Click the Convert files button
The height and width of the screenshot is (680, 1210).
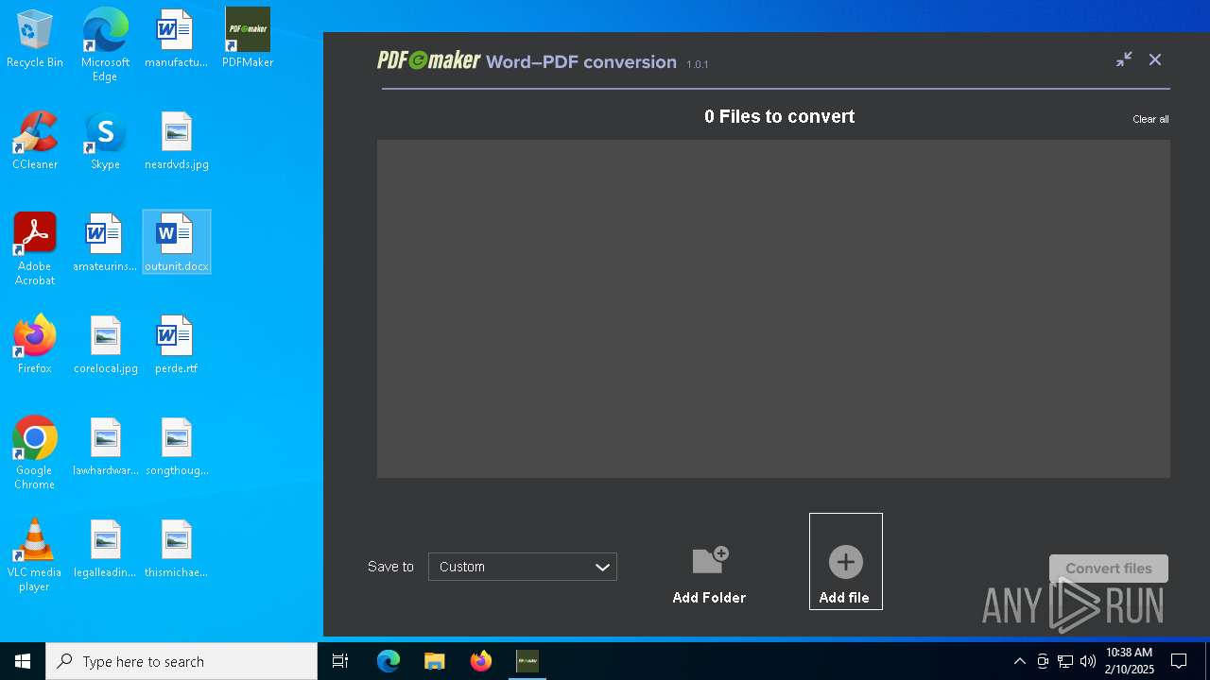(x=1109, y=569)
